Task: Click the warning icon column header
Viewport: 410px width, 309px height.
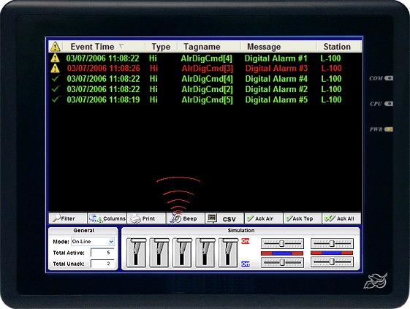Action: click(56, 47)
